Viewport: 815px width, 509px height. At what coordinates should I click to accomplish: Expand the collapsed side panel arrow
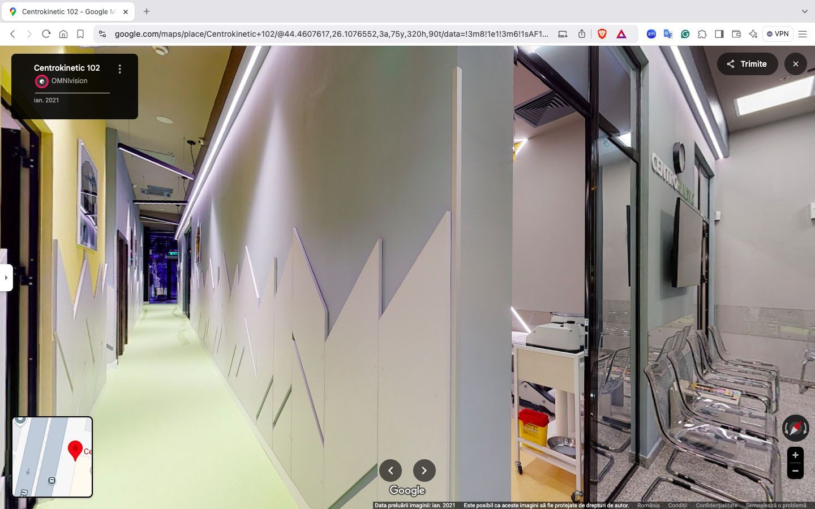tap(6, 278)
